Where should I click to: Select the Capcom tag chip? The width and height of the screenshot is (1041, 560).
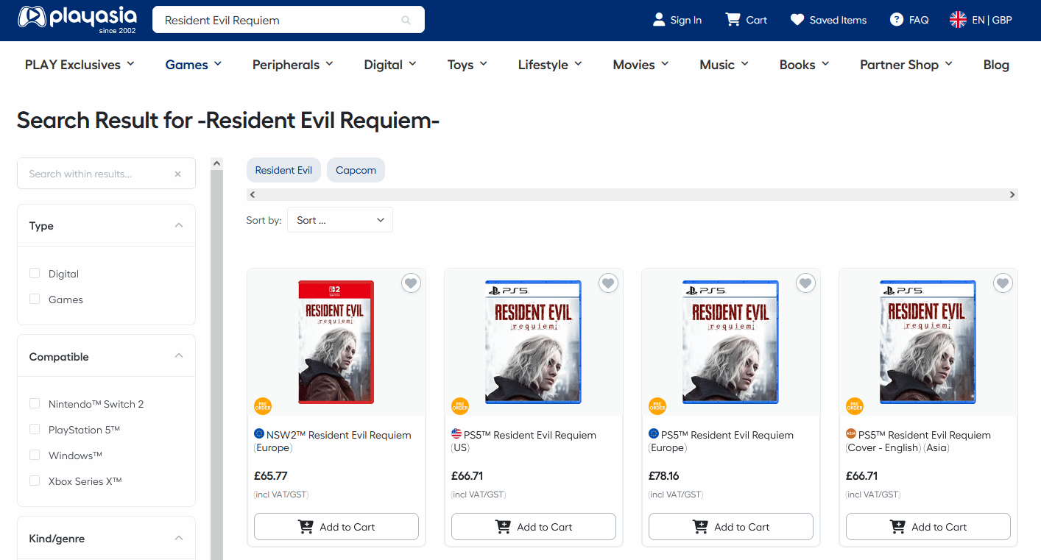point(356,170)
